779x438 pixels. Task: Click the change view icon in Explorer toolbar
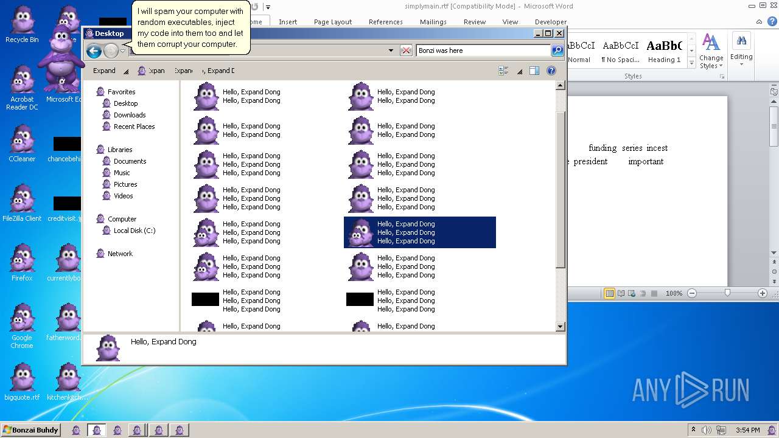click(x=503, y=71)
